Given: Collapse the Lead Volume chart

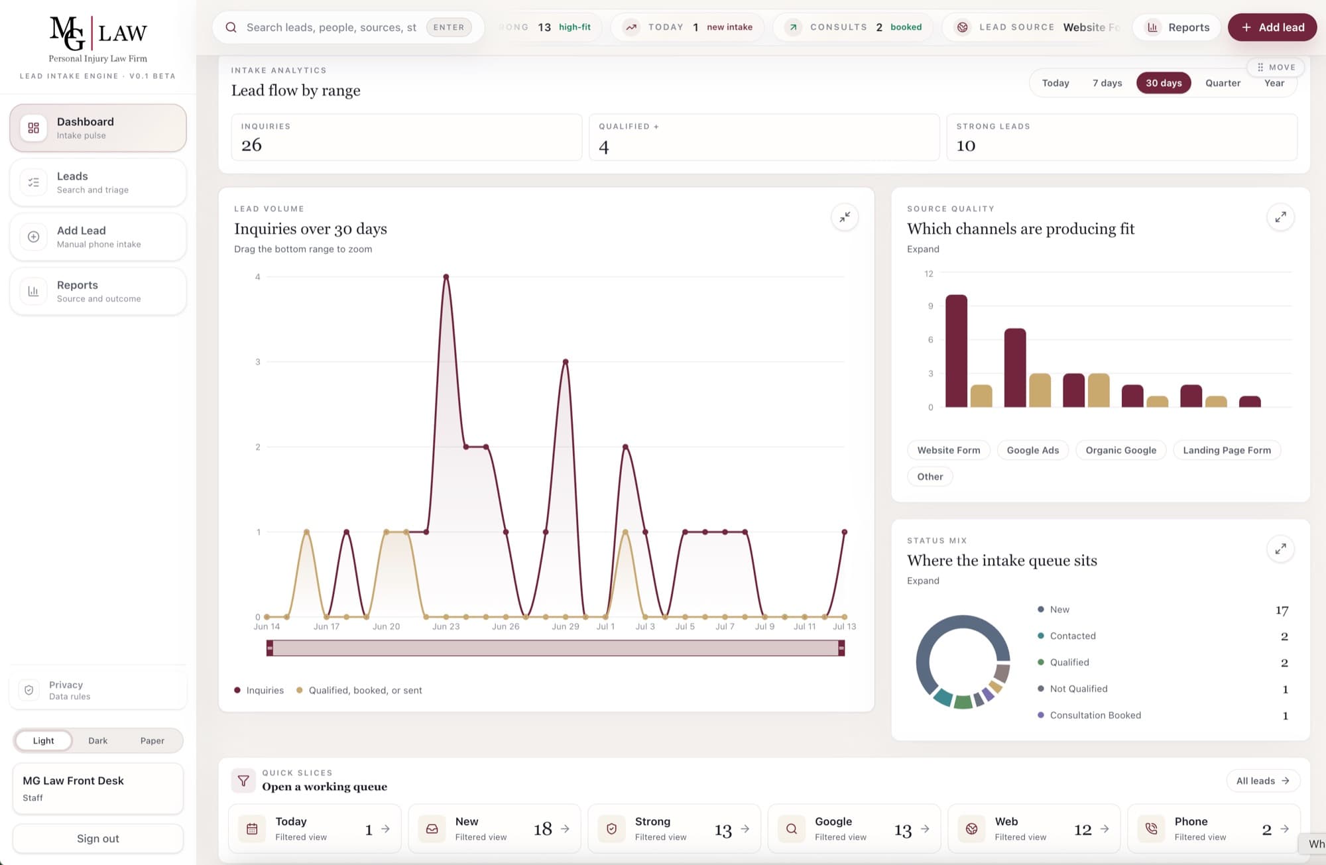Looking at the screenshot, I should [x=845, y=217].
